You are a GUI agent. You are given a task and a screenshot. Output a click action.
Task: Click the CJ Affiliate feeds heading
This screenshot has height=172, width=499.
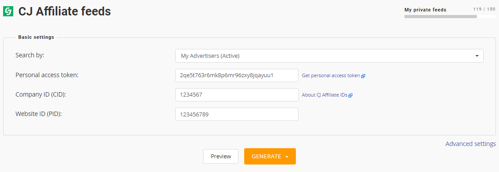[64, 12]
